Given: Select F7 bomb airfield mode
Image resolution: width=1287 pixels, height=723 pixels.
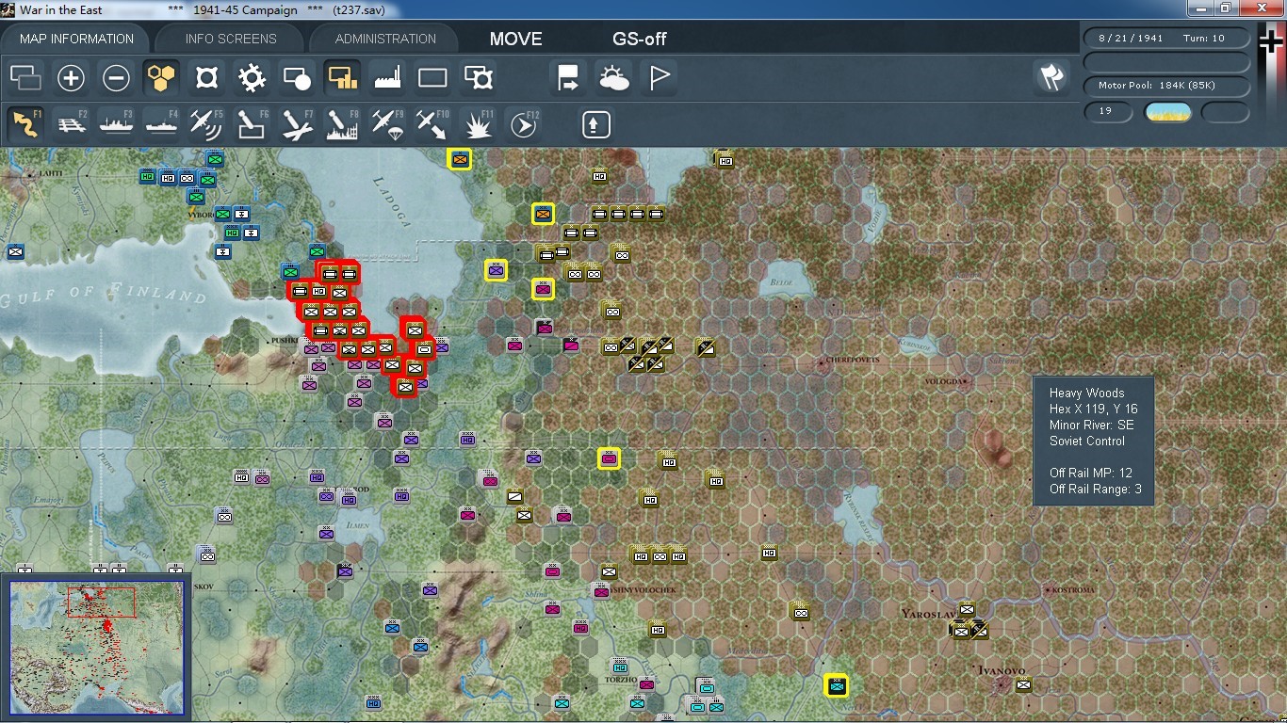Looking at the screenshot, I should click(x=297, y=124).
